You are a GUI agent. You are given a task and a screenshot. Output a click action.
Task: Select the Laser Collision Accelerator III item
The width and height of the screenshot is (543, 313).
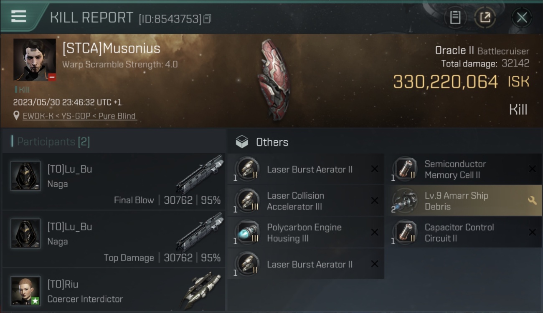point(306,201)
